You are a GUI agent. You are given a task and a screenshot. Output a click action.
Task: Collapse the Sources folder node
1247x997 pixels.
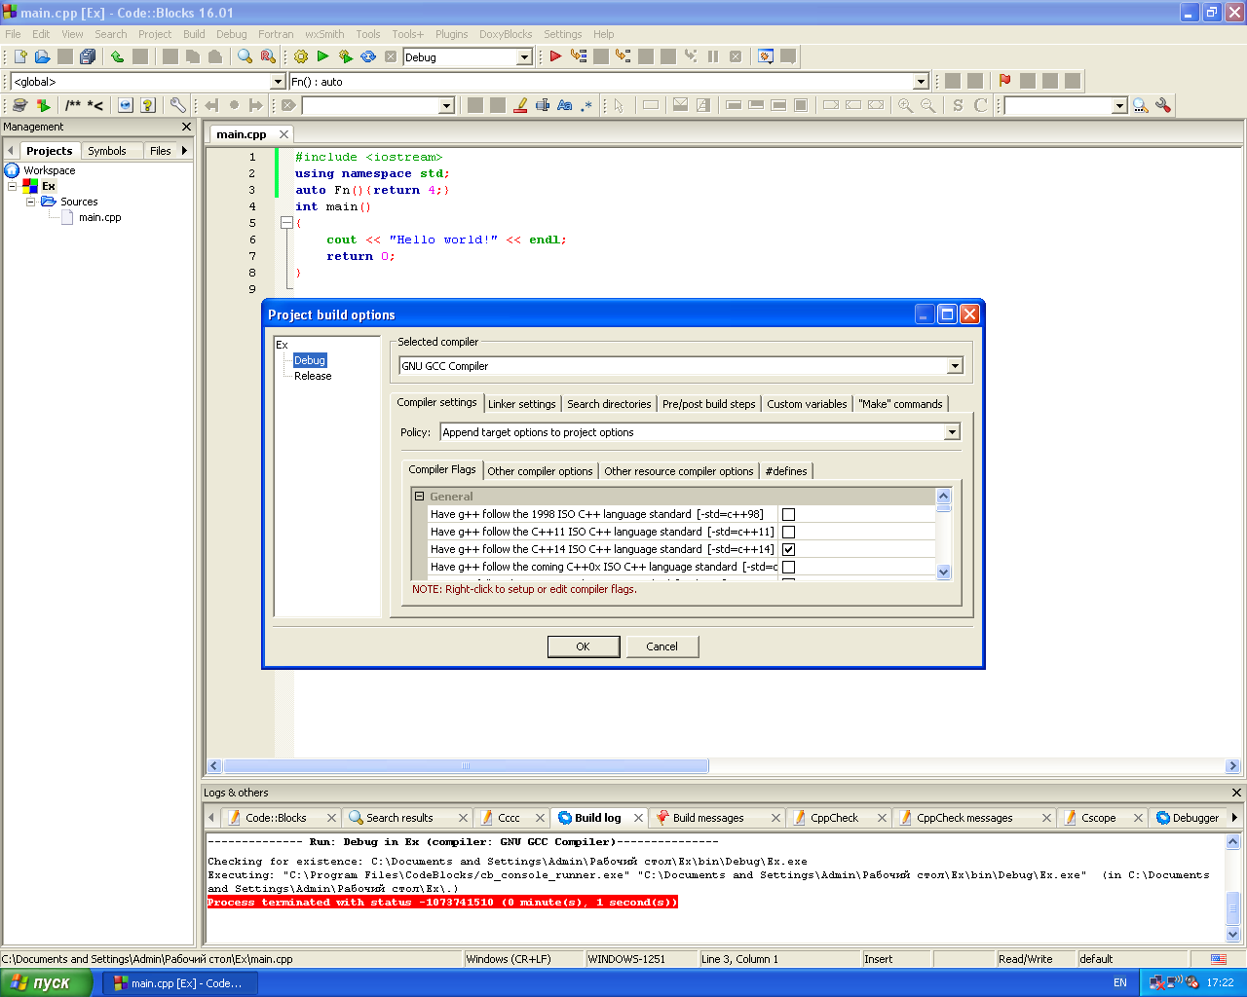click(x=30, y=202)
